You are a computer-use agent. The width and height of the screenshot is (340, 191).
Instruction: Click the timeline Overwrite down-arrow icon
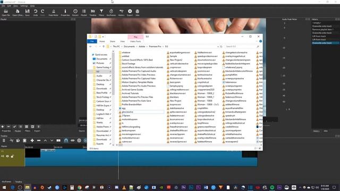[x=52, y=141]
